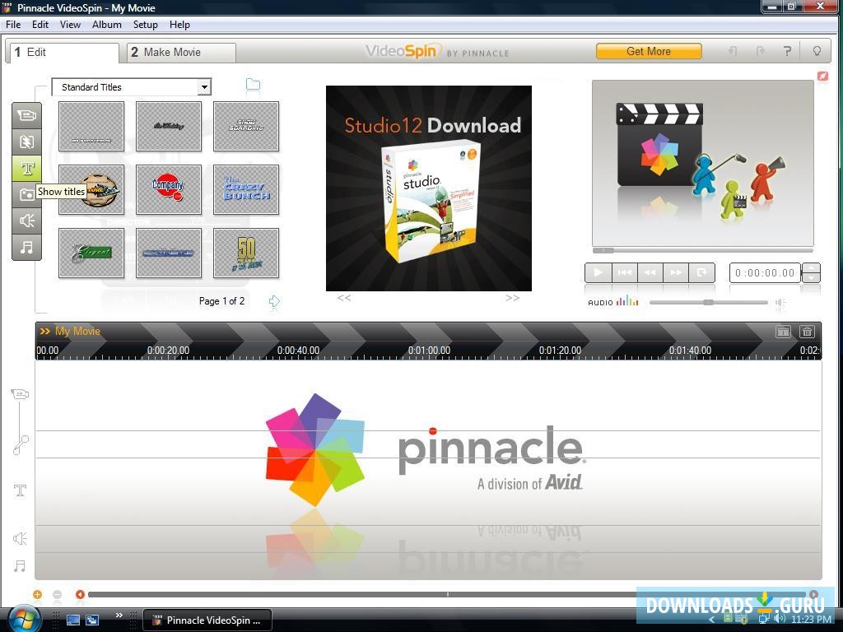Adjust the audio volume slider
The height and width of the screenshot is (632, 843).
coord(709,303)
